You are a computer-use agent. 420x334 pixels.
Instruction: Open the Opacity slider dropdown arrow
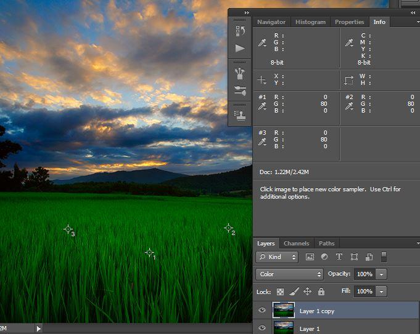(x=382, y=274)
